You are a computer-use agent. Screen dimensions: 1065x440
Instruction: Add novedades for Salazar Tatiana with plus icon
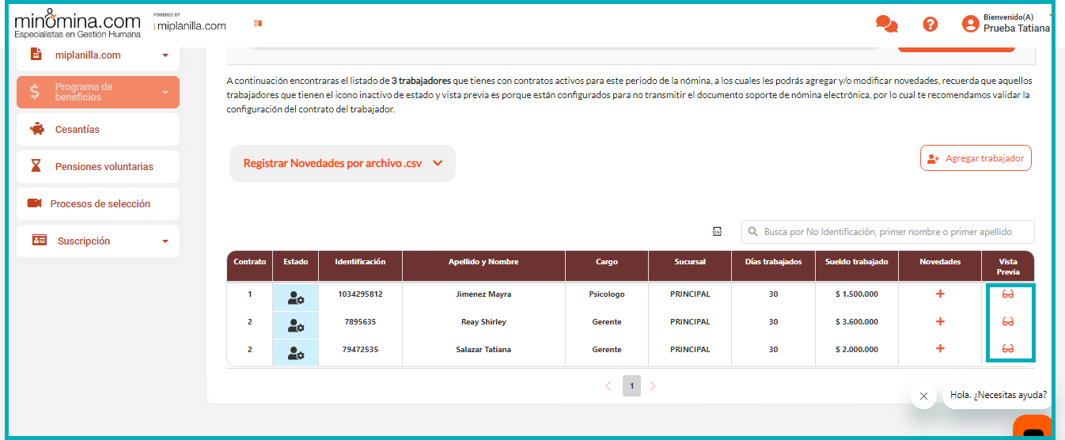(x=940, y=348)
